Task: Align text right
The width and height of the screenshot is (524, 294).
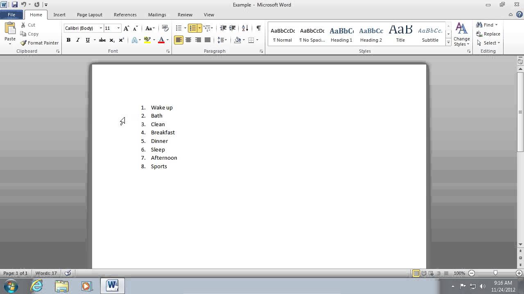Action: coord(198,40)
